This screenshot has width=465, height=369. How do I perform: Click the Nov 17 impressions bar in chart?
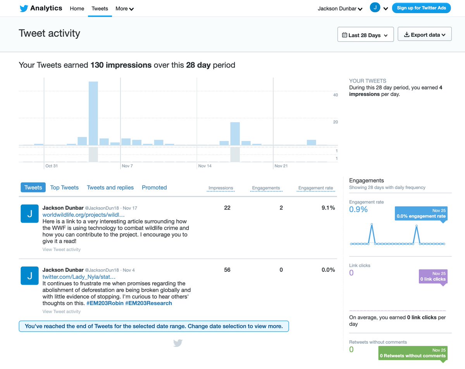click(x=235, y=134)
